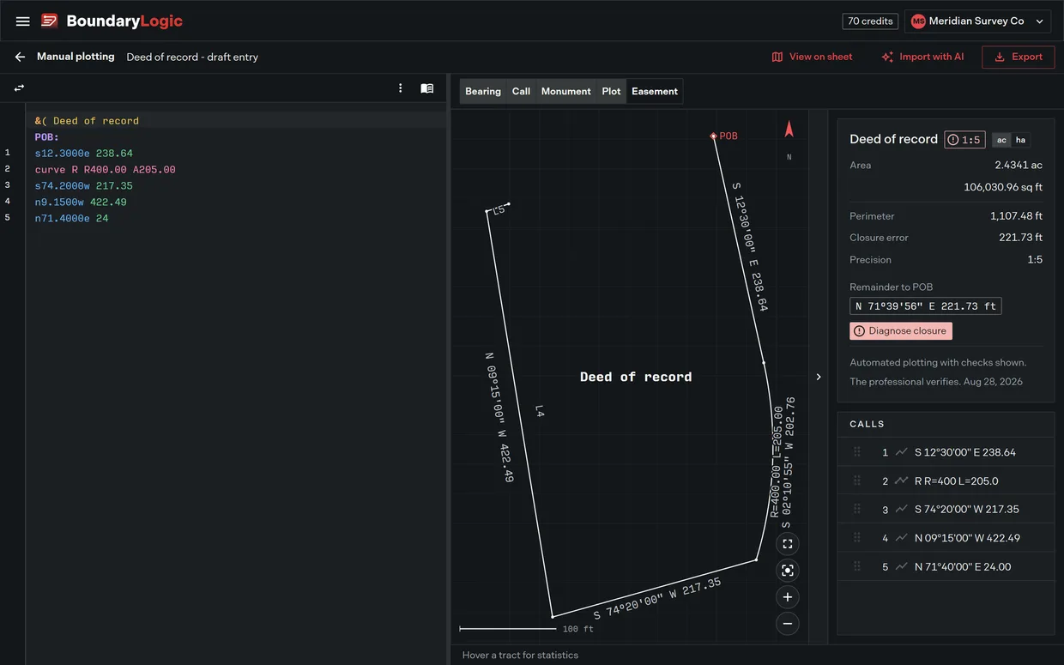Collapse the side panel with chevron
Viewport: 1064px width, 665px height.
pos(819,377)
